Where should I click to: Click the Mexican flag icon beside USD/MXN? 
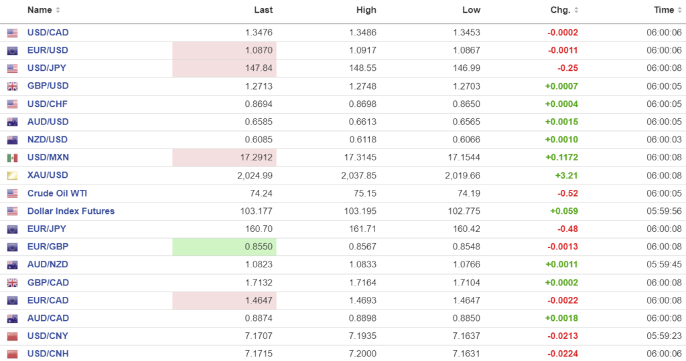tap(13, 158)
